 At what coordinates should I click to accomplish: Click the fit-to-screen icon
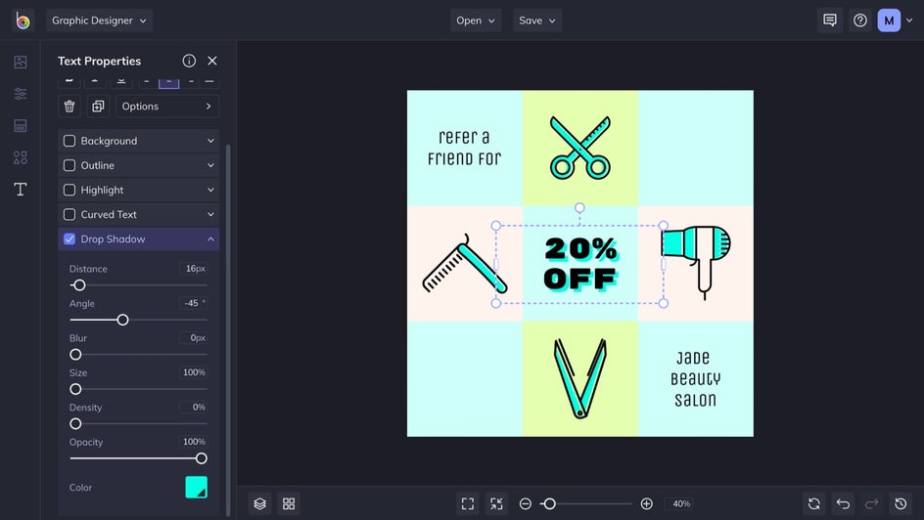coord(468,503)
